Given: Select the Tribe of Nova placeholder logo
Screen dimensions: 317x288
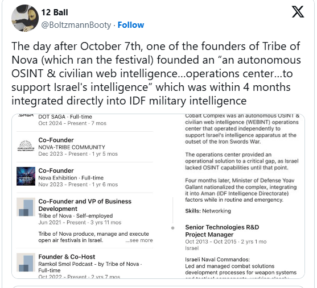Looking at the screenshot, I should (26, 207).
